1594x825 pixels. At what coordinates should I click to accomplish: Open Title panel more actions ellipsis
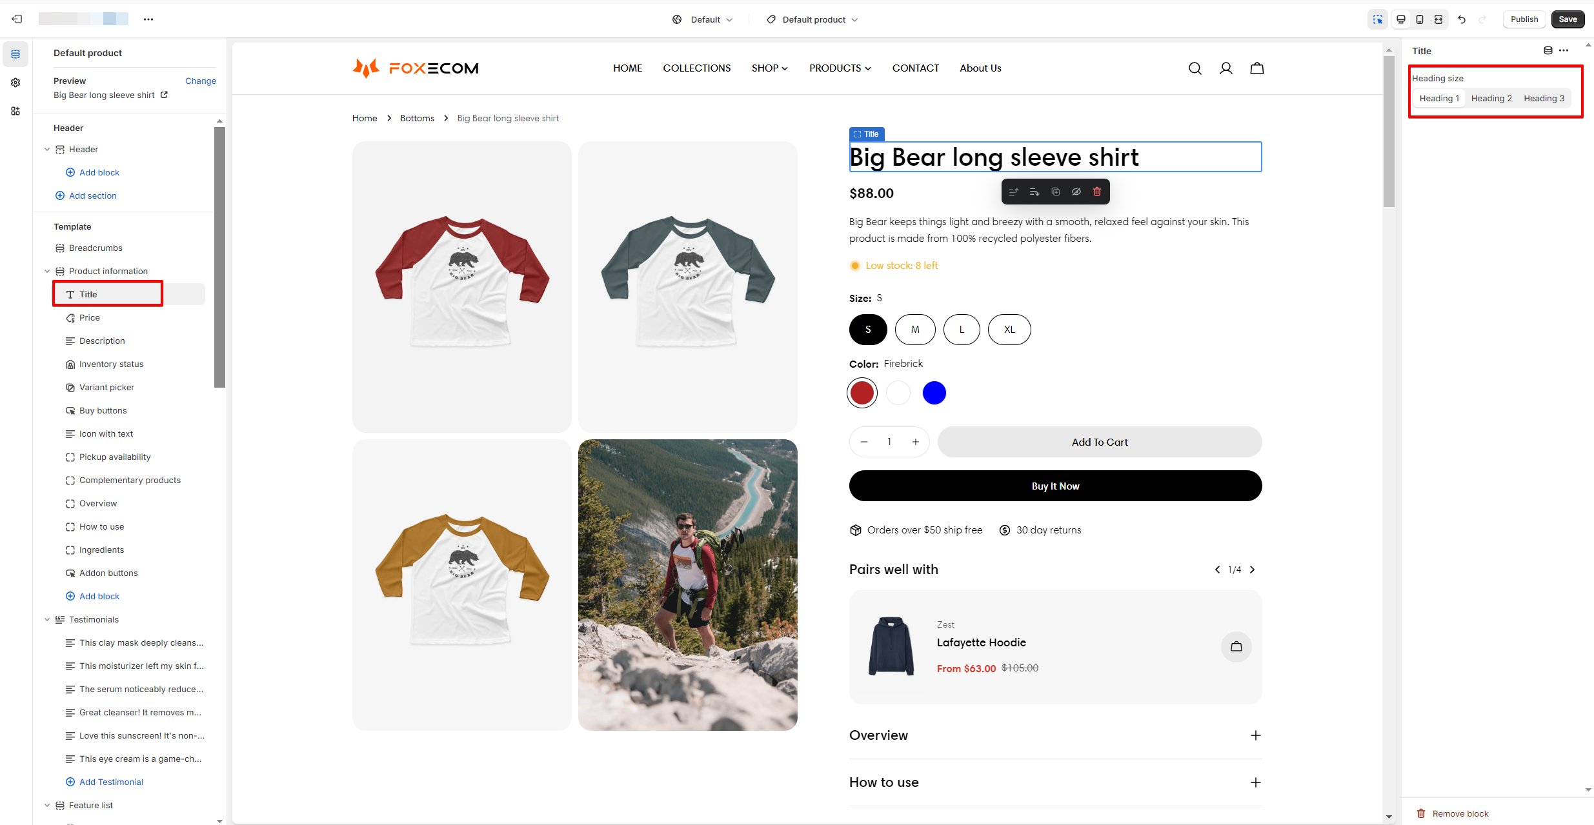pos(1564,50)
